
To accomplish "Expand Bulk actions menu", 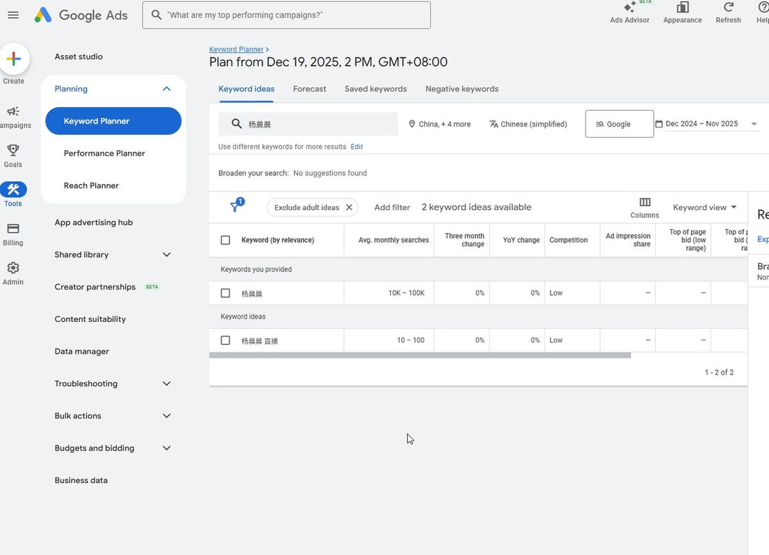I will point(167,416).
